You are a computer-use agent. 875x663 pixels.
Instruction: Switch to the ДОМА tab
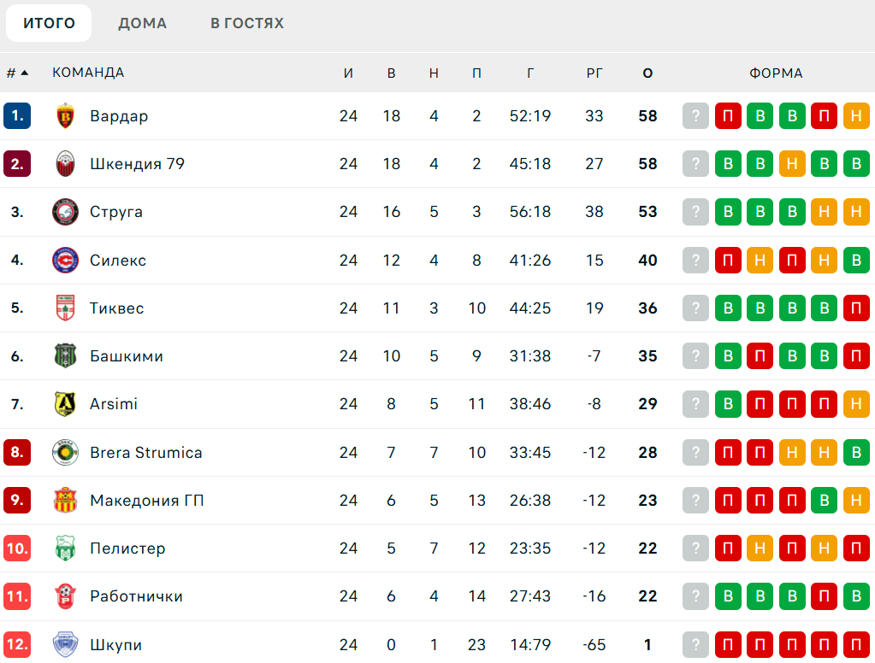(142, 23)
